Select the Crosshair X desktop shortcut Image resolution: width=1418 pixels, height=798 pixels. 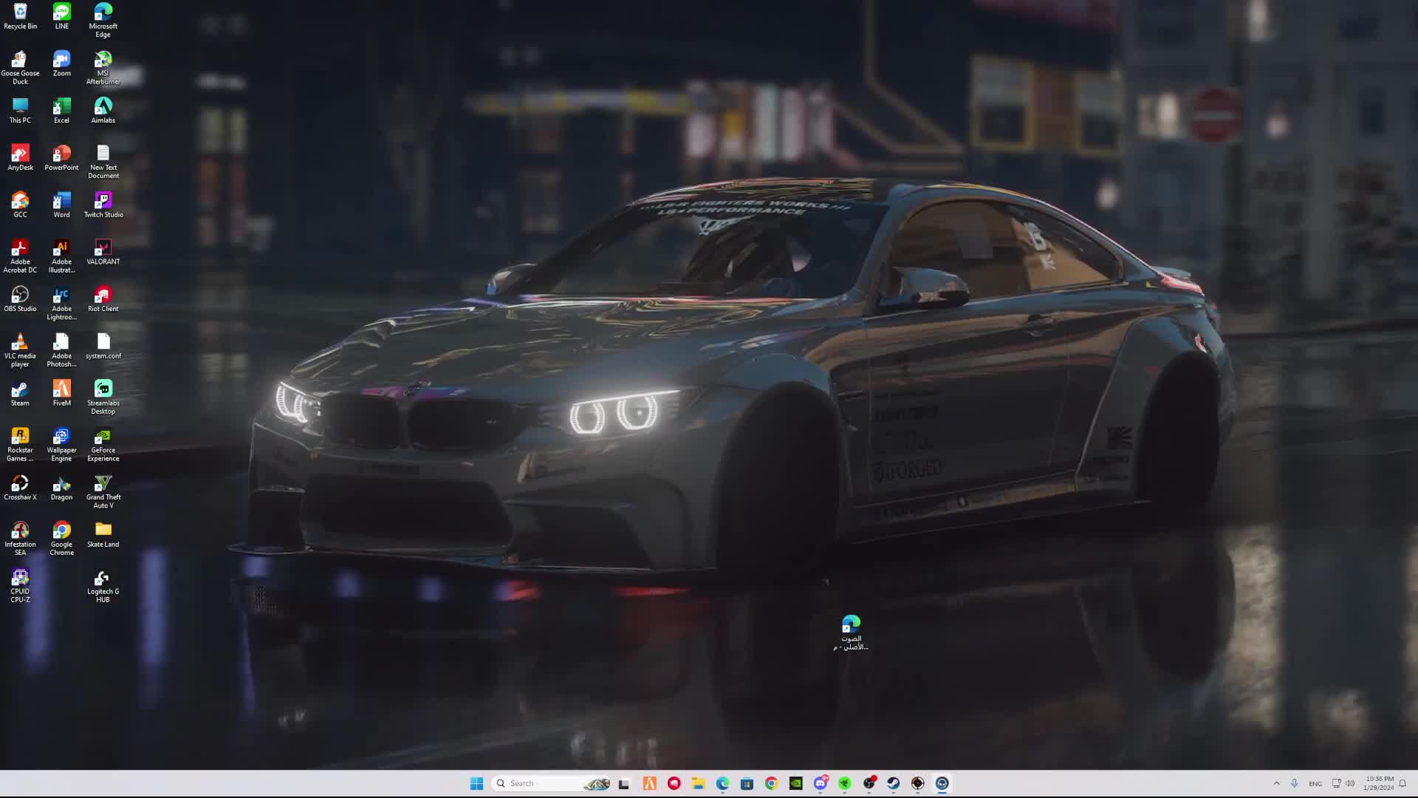coord(20,488)
